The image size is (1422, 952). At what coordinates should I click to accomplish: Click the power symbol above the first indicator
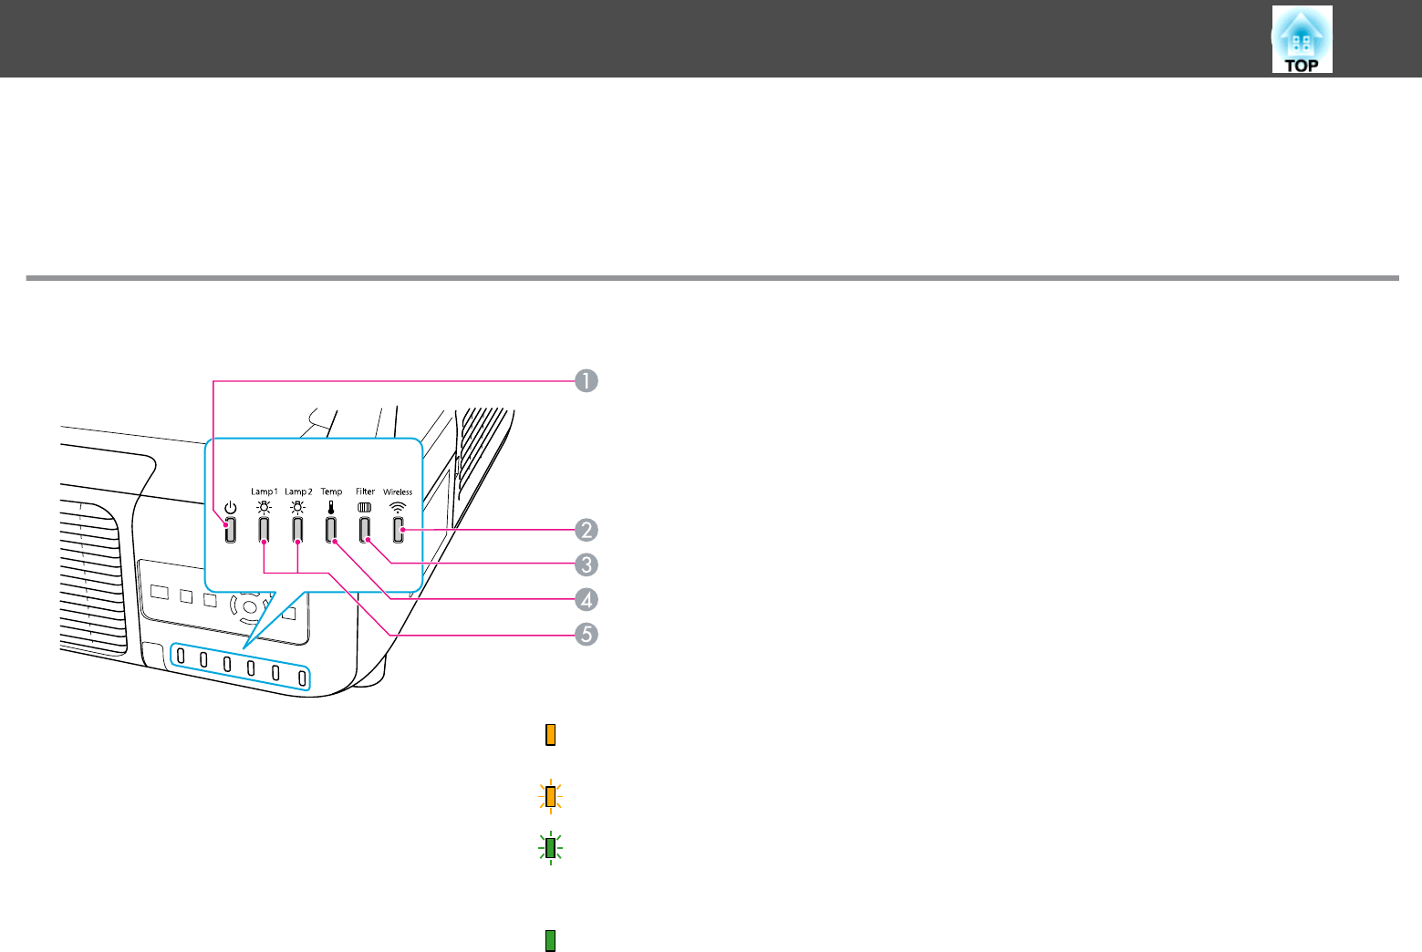pos(230,508)
